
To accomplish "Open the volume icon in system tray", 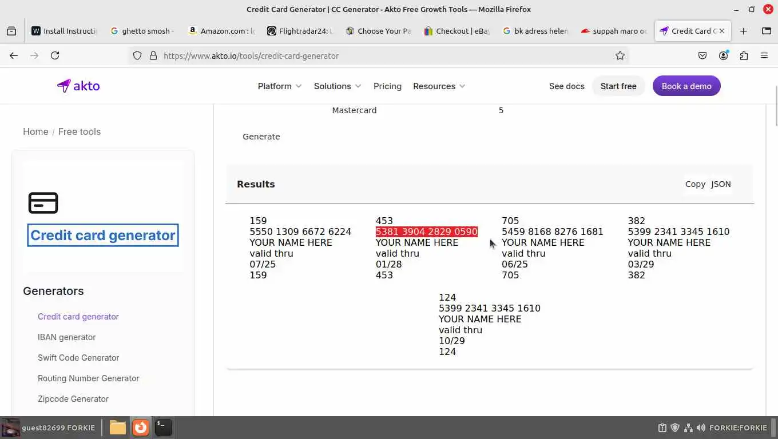I will point(701,428).
